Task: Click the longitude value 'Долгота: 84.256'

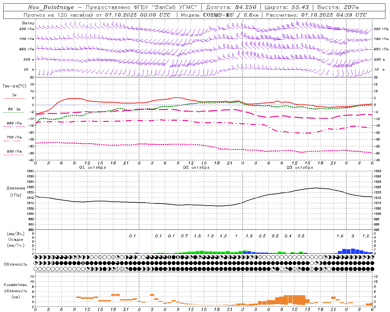Action: click(231, 7)
